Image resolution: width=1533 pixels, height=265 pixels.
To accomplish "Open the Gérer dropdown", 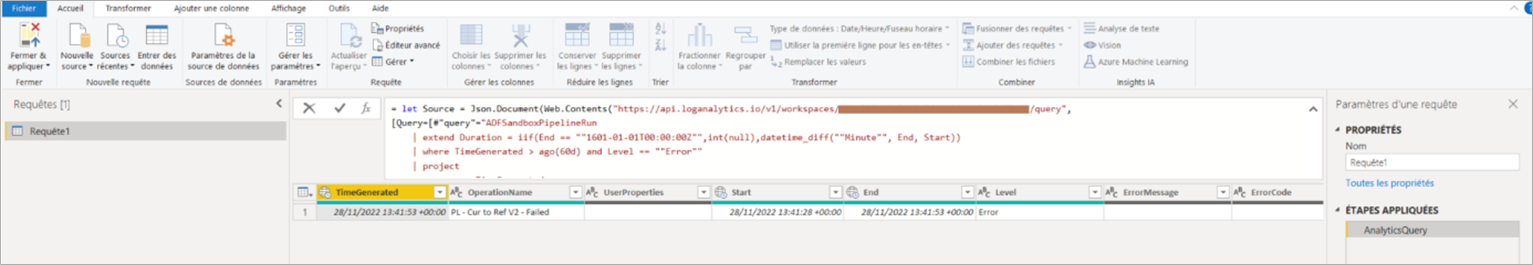I will 393,62.
